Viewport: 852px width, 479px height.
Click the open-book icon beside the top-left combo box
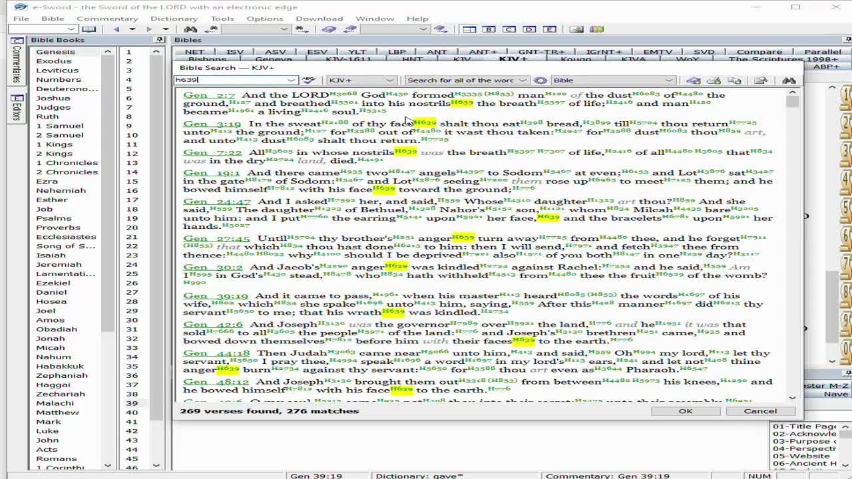coord(89,29)
